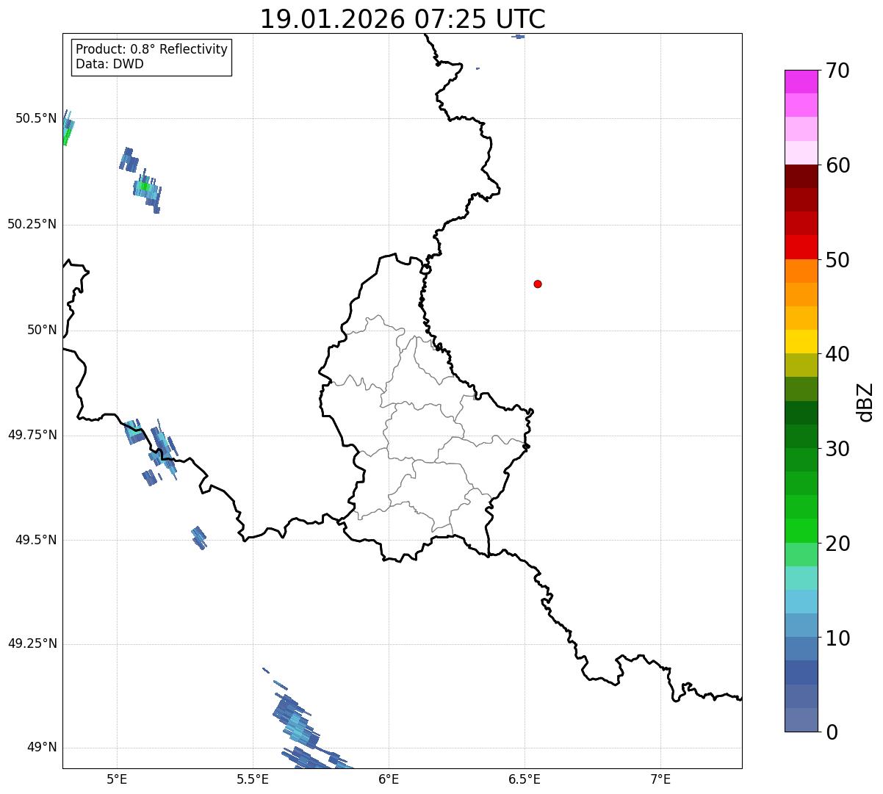Viewport: 883px width, 794px height.
Task: Click the colorbar tick label 30
Action: coord(837,449)
